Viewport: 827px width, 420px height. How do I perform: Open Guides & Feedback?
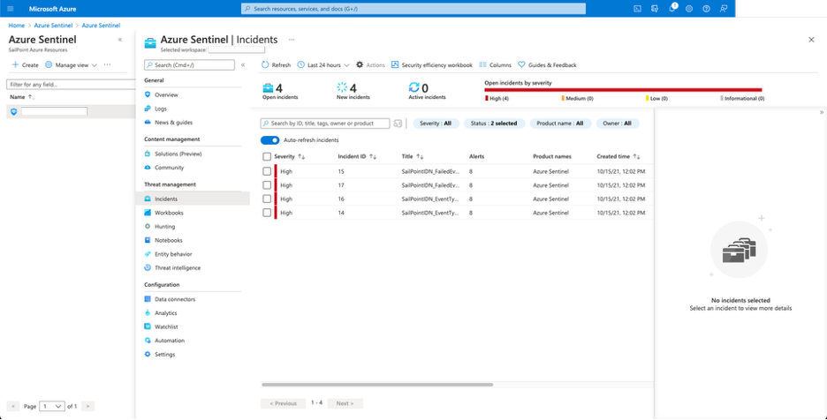(x=547, y=64)
